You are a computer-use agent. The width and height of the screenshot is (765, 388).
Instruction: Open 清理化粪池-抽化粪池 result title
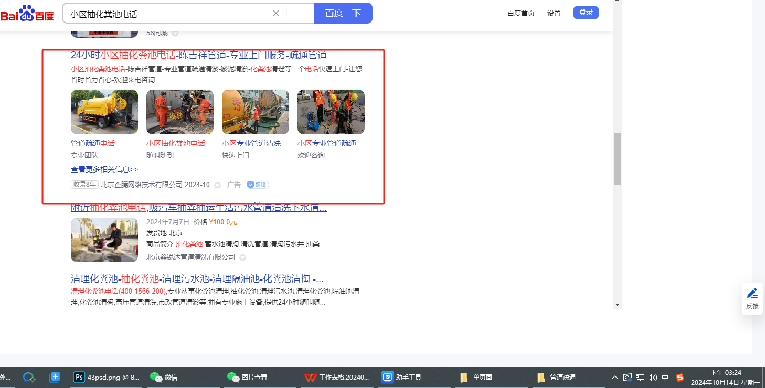197,278
